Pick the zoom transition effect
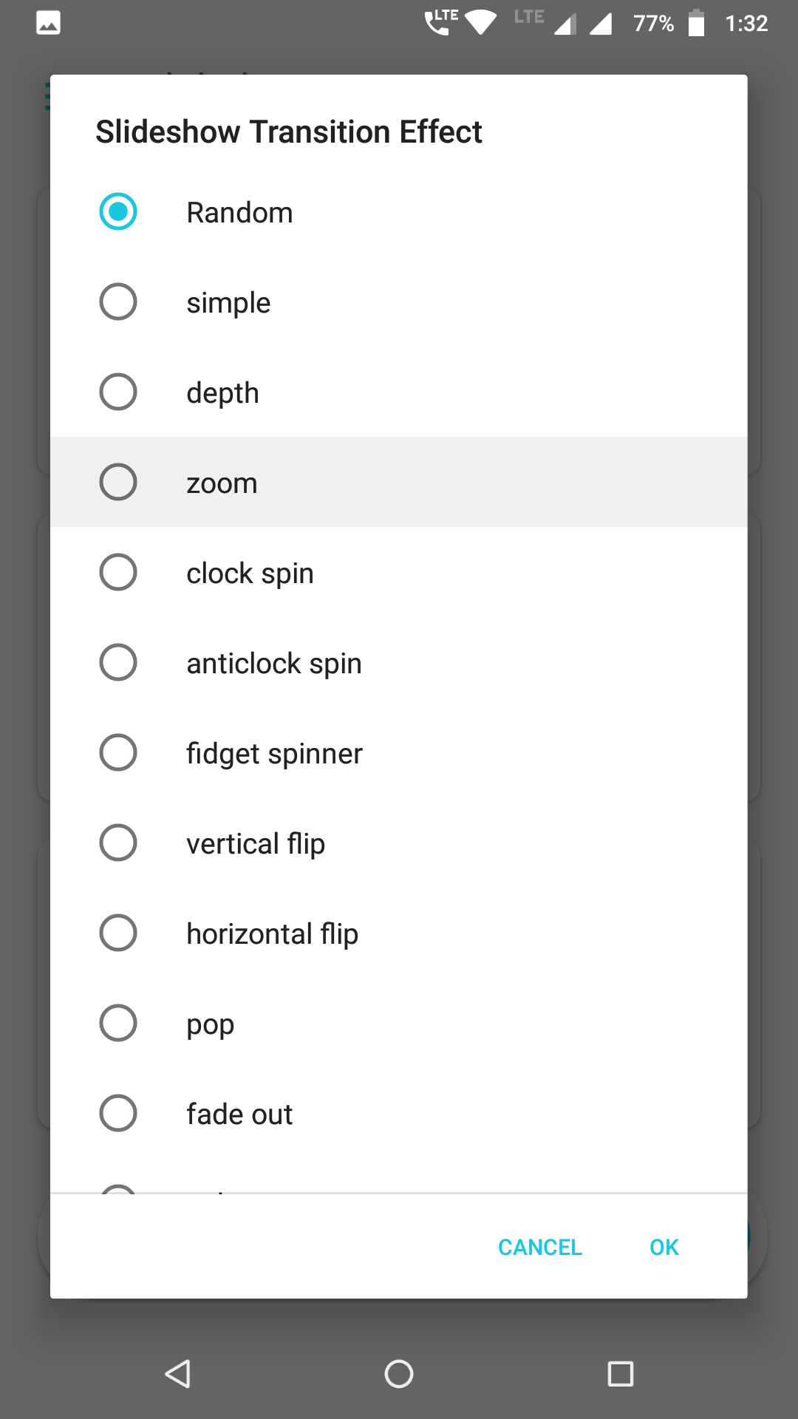 [399, 483]
